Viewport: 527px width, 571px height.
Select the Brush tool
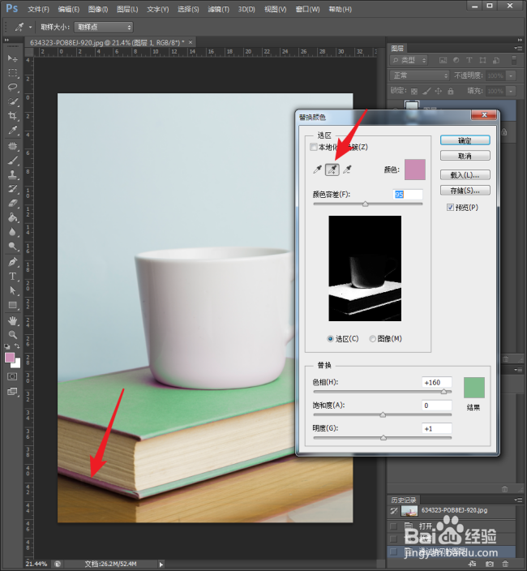coord(13,161)
